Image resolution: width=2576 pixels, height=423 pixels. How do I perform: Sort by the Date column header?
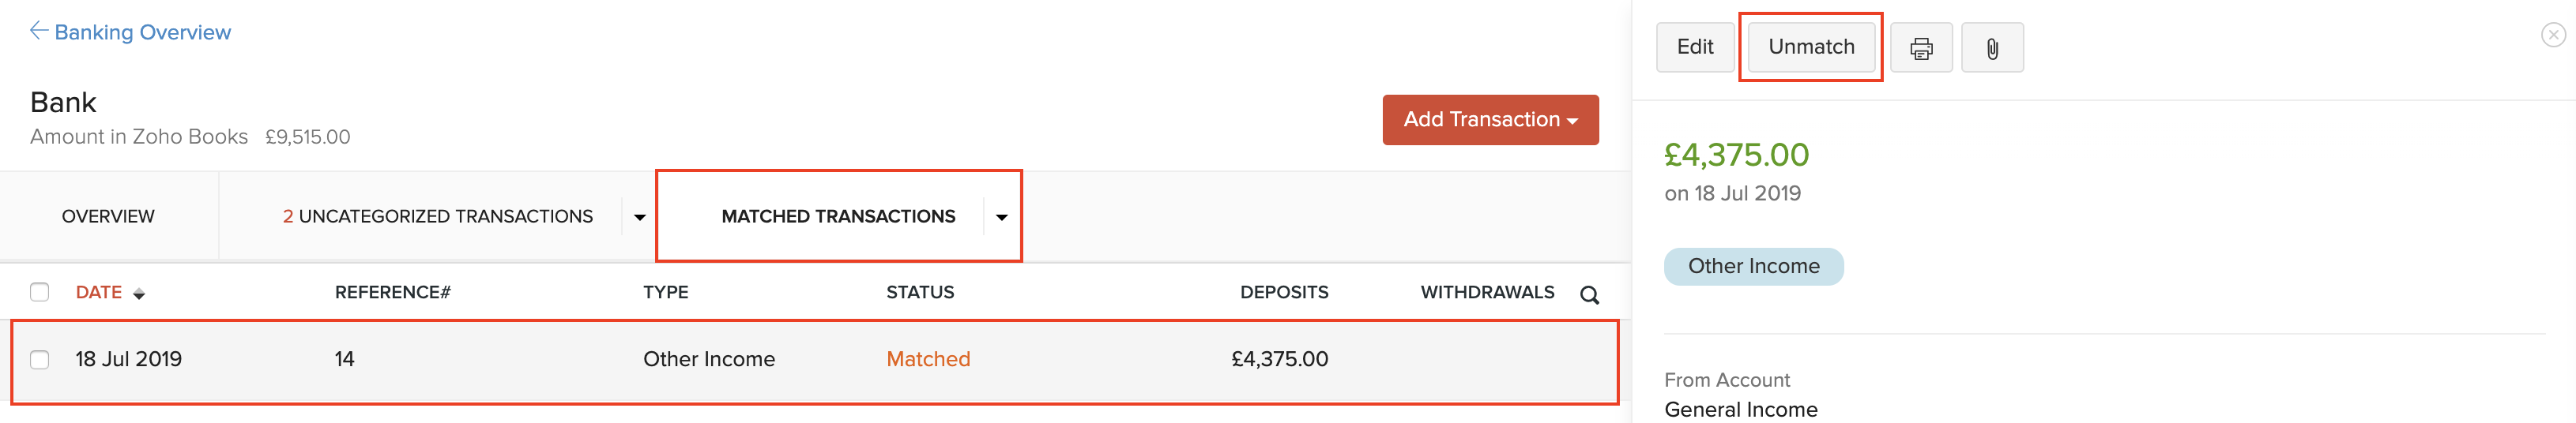coord(99,292)
